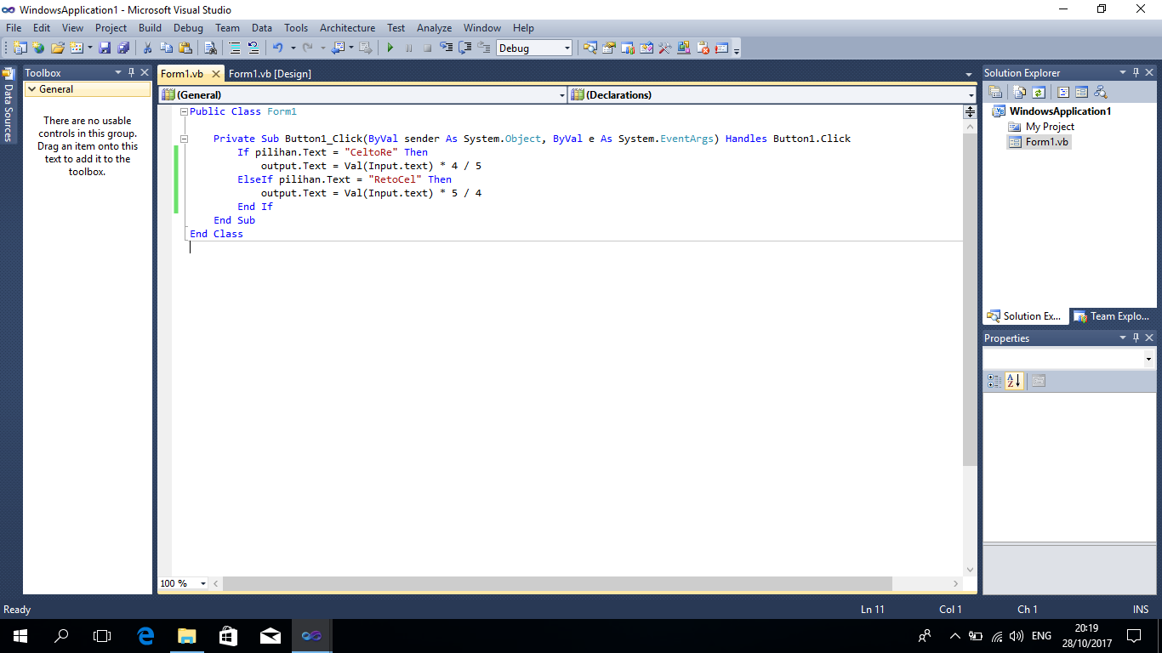Open the Declarations method dropdown

coord(970,94)
